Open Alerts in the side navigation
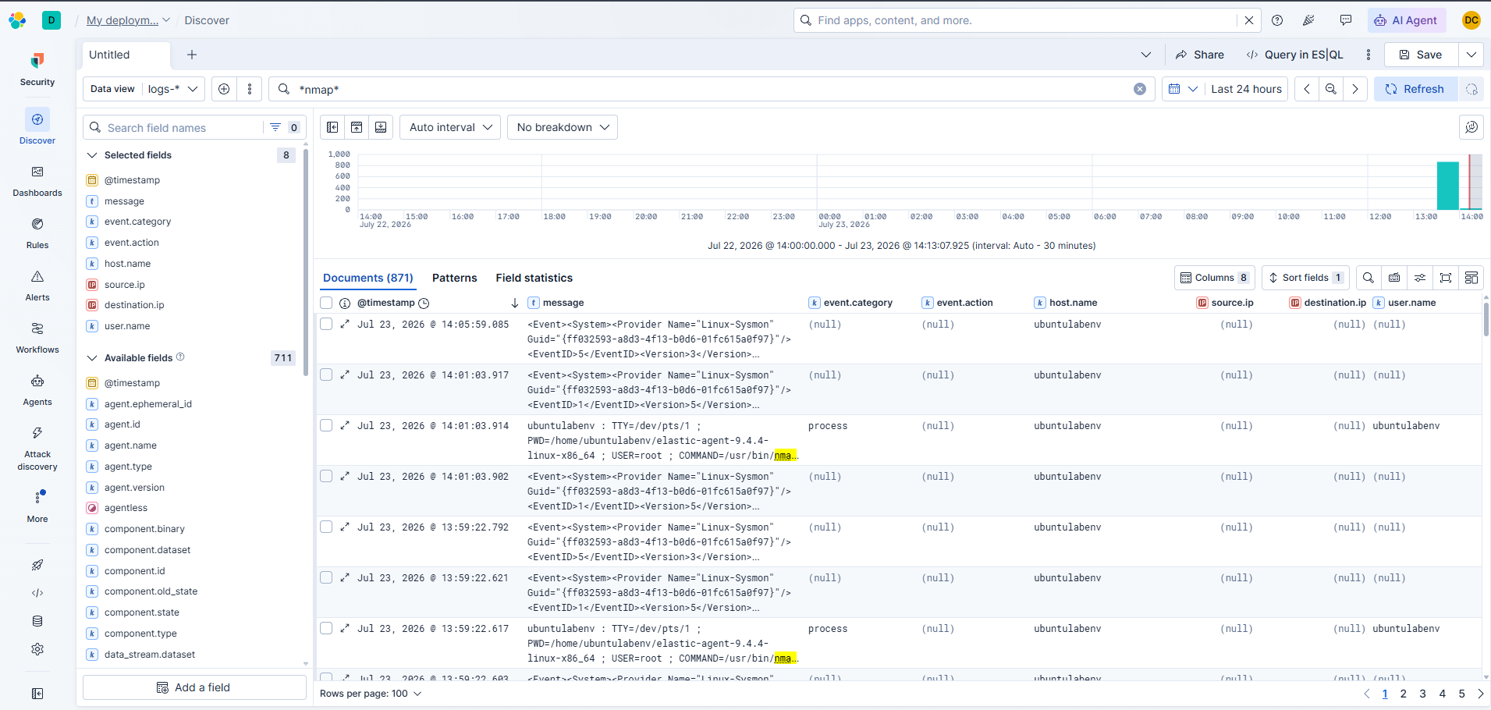Image resolution: width=1491 pixels, height=710 pixels. click(37, 285)
